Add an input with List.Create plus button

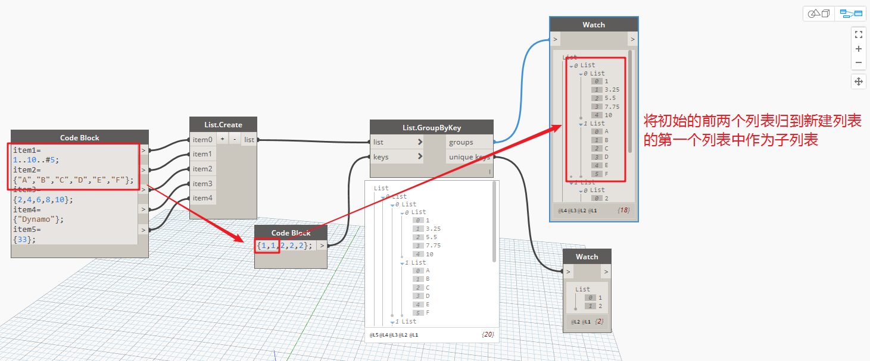[222, 139]
